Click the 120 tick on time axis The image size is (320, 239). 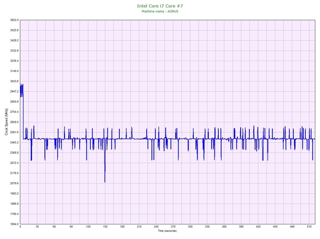tap(88, 227)
